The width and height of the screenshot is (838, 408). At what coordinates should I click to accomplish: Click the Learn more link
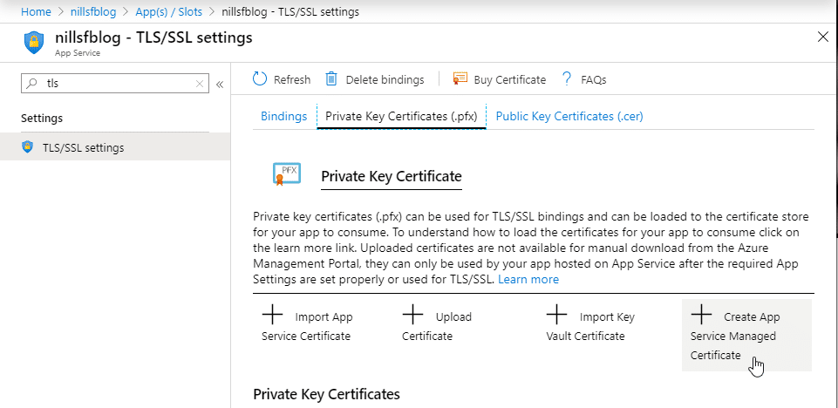pos(528,279)
